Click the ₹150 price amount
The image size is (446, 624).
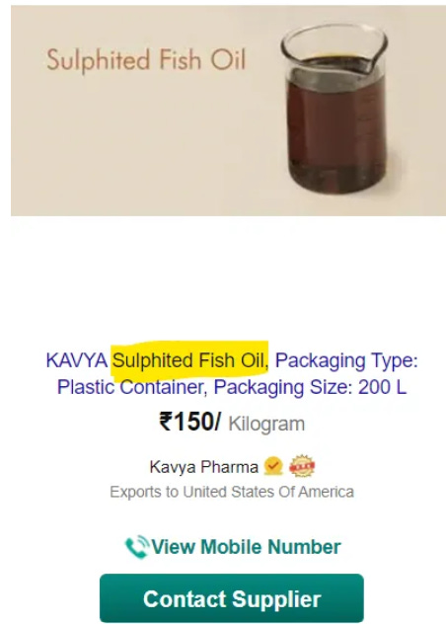click(x=189, y=422)
